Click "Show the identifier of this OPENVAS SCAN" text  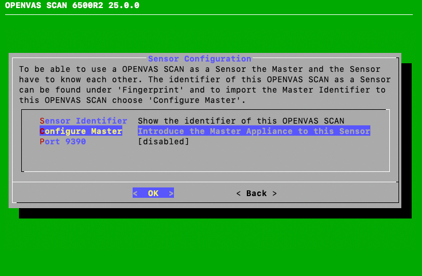point(241,121)
